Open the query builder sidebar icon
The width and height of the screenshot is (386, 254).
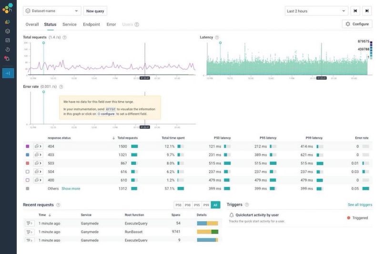8,21
